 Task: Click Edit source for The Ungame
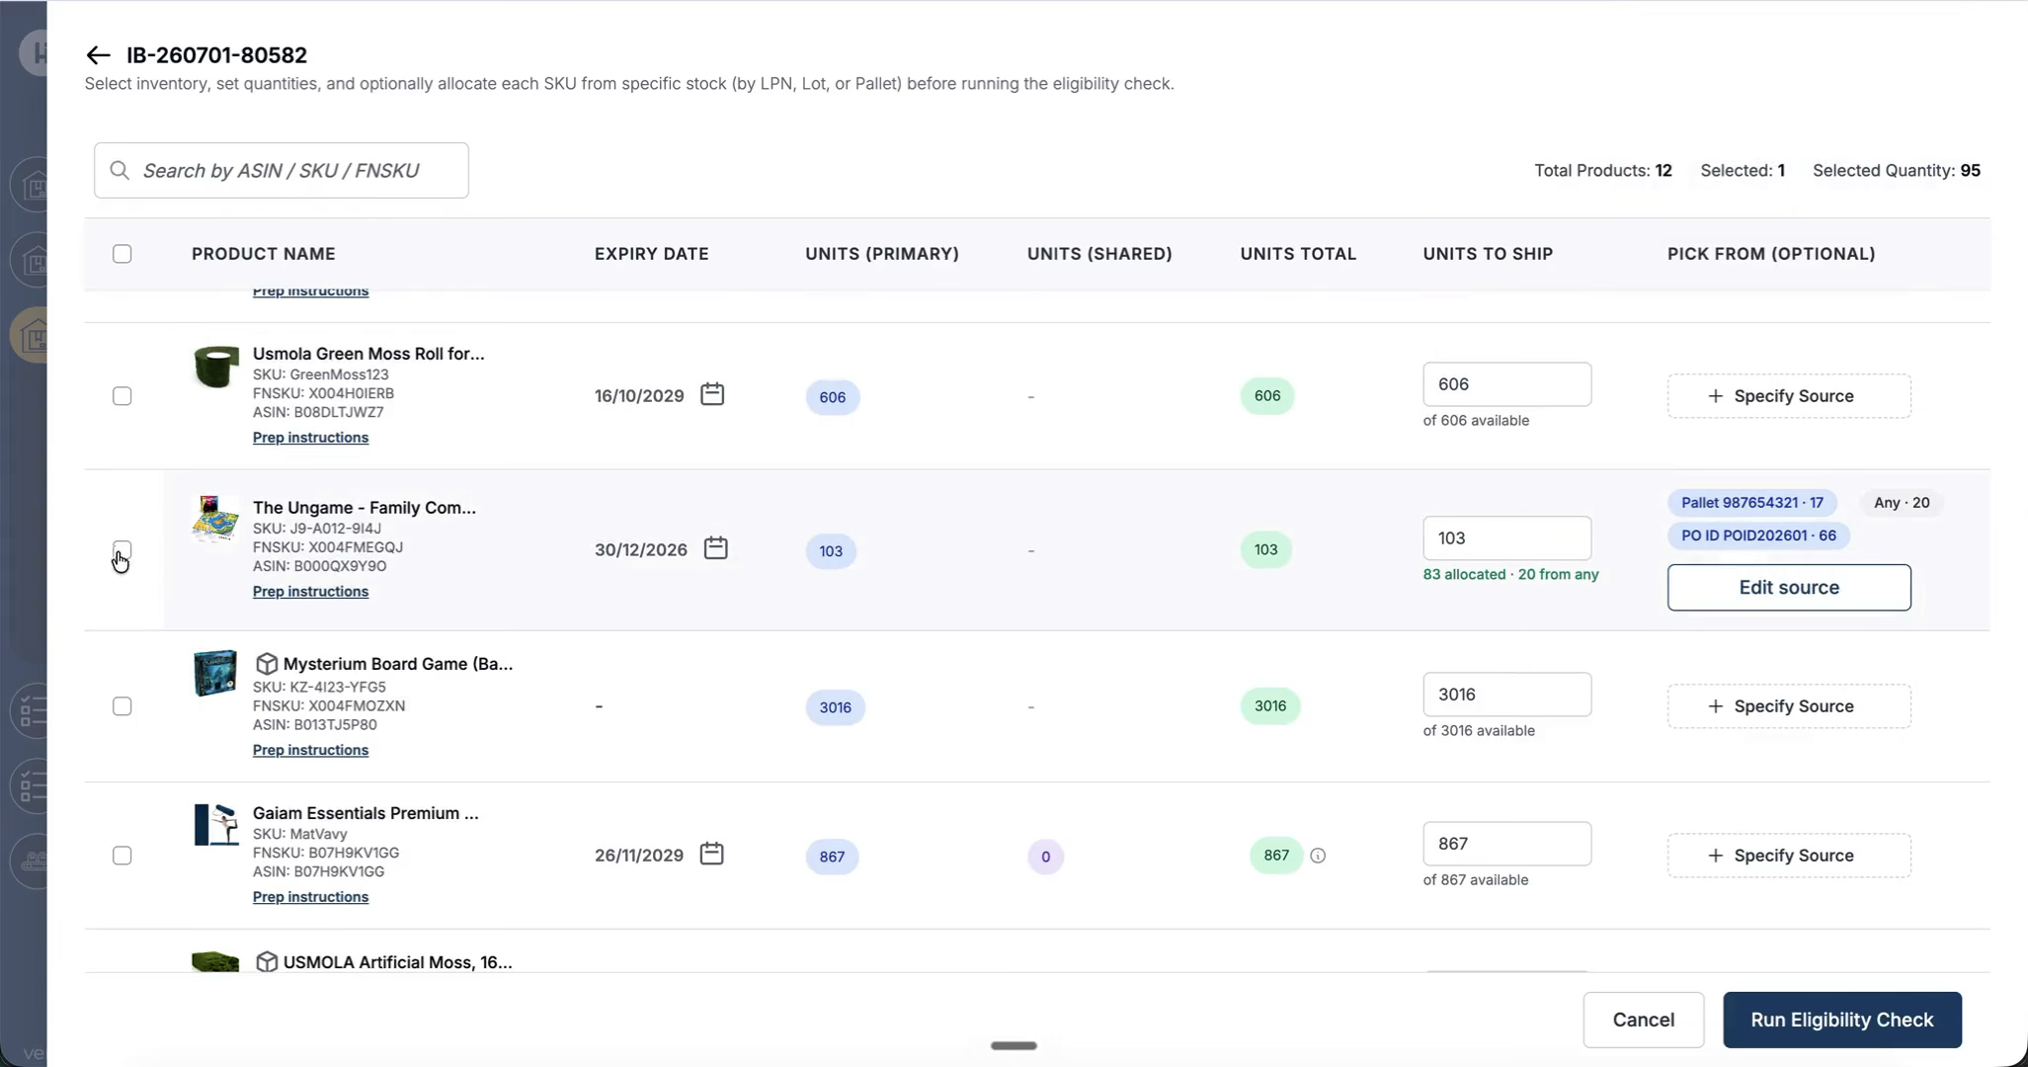click(x=1789, y=588)
